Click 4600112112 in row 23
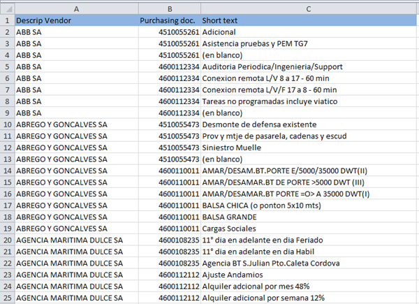 170,275
